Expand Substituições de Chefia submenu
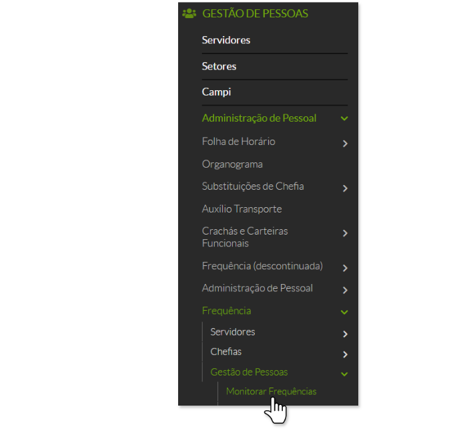 tap(253, 186)
